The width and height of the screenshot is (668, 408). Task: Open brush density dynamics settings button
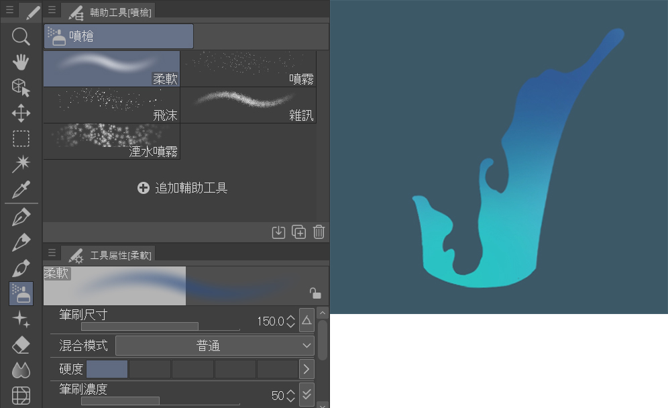tap(307, 395)
